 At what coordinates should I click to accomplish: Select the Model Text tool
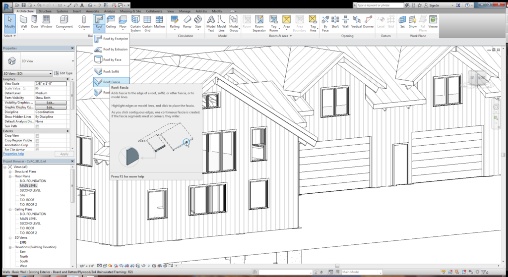211,23
